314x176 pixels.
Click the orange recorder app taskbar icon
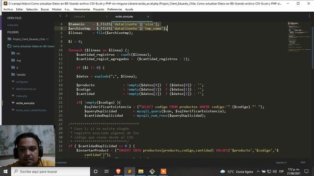pyautogui.click(x=163, y=172)
